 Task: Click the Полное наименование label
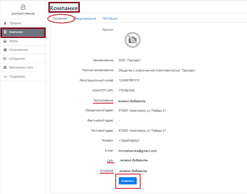click(x=98, y=70)
